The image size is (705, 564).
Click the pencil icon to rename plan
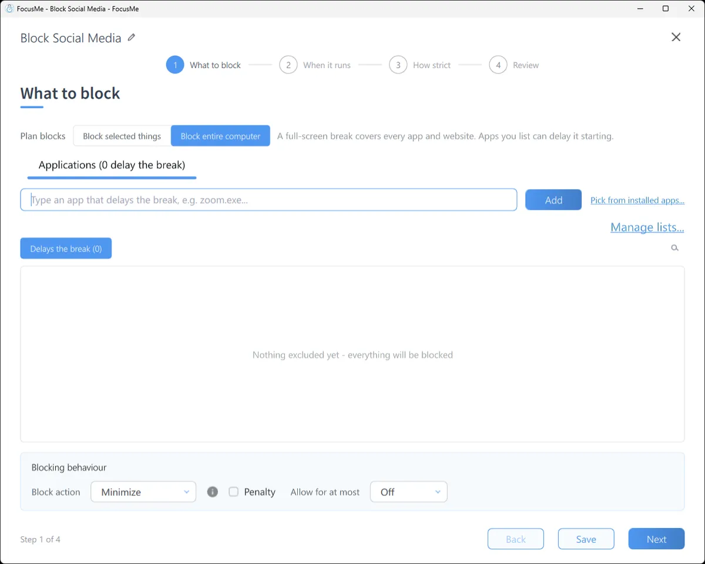tap(132, 38)
